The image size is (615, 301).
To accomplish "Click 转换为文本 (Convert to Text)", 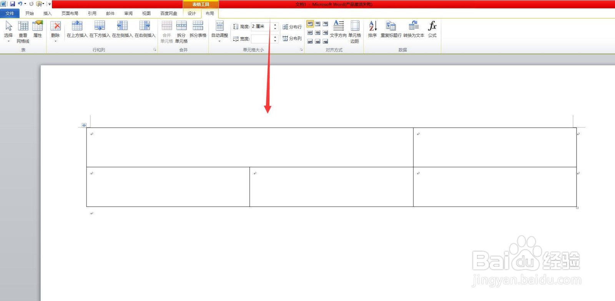I will [414, 29].
